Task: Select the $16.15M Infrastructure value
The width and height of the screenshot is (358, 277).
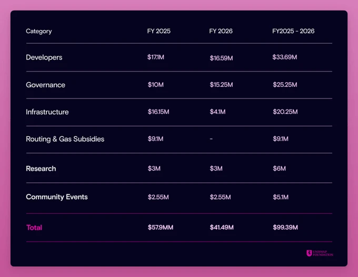Action: click(x=158, y=112)
